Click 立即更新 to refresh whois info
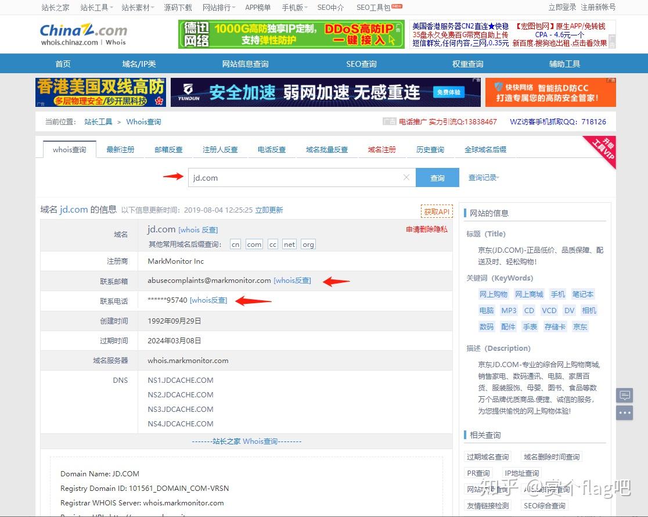Image resolution: width=648 pixels, height=517 pixels. 269,210
